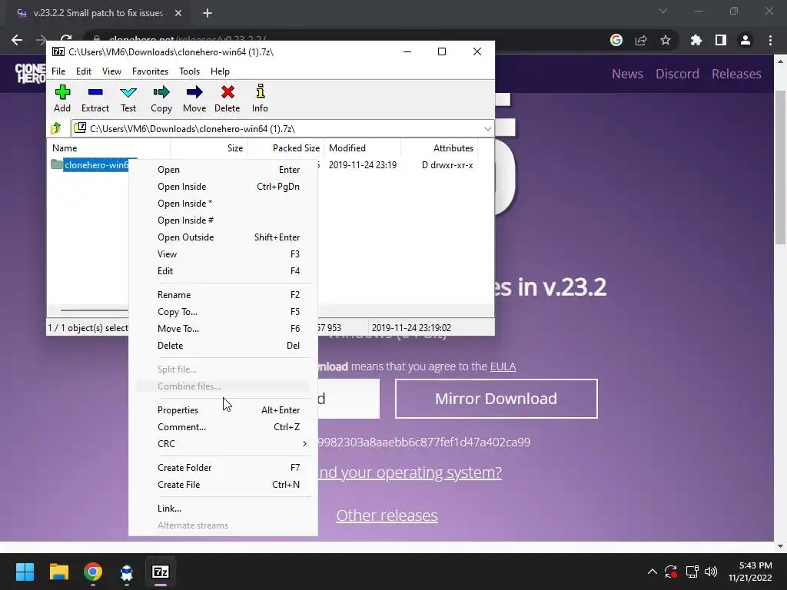Image resolution: width=787 pixels, height=590 pixels.
Task: Open the Other releases link
Action: point(387,515)
